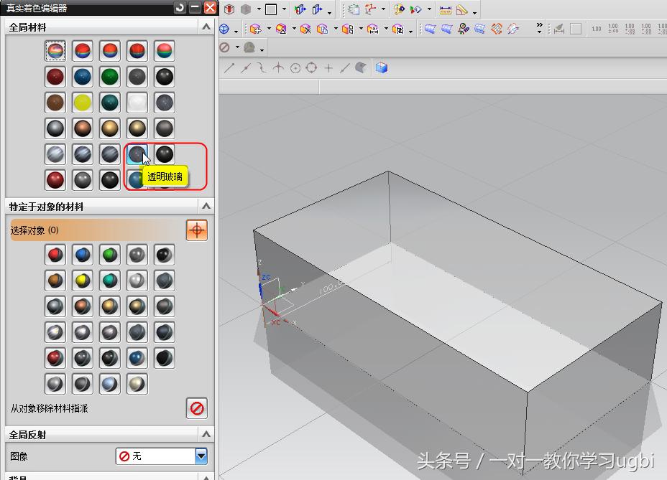The image size is (667, 480).
Task: Click the ruler measure distance icon
Action: [446, 10]
